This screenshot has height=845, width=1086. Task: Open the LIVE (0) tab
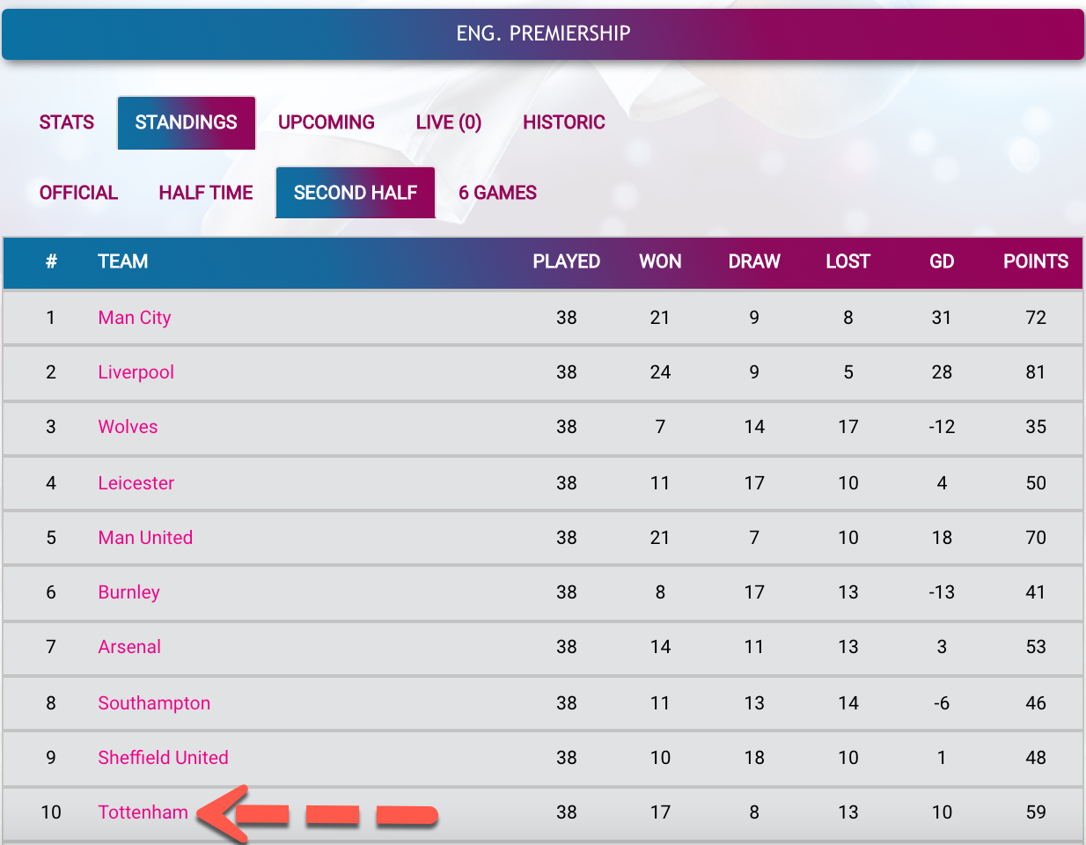pyautogui.click(x=449, y=122)
